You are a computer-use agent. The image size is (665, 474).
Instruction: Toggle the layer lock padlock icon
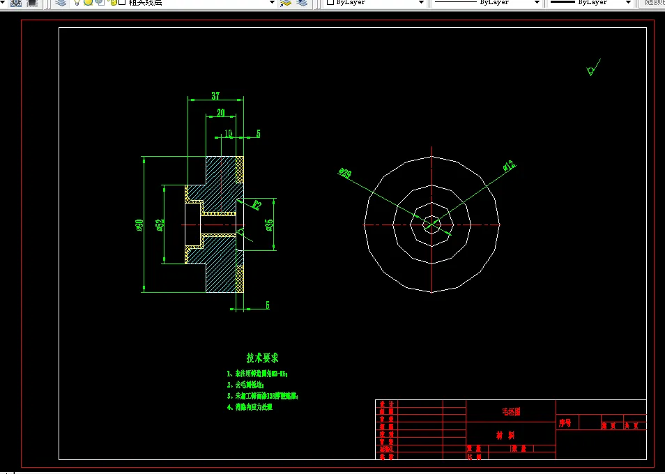pos(113,3)
